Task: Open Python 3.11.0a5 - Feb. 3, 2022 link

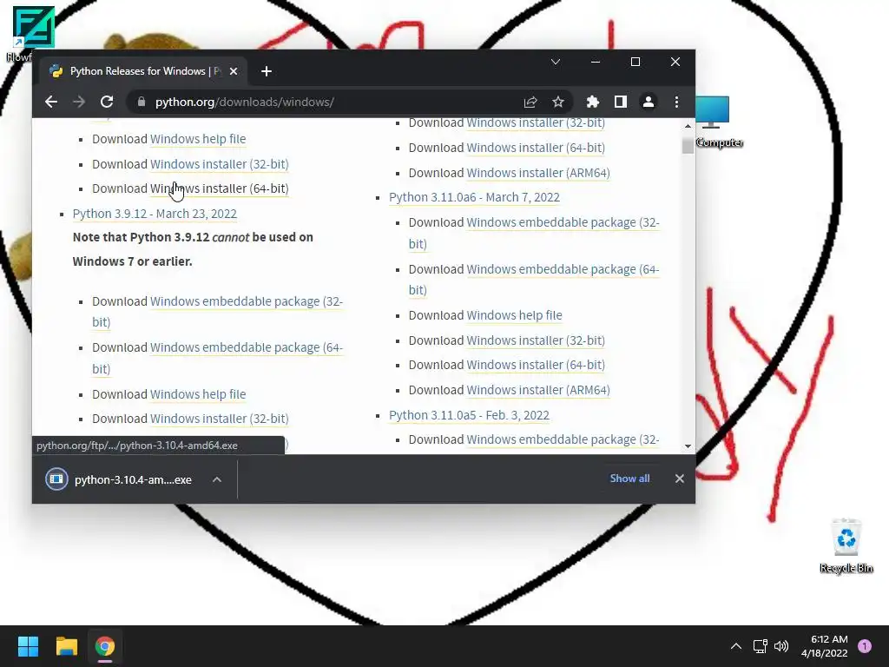Action: point(469,415)
